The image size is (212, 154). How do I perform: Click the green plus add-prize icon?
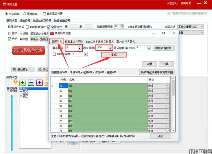(x=23, y=82)
